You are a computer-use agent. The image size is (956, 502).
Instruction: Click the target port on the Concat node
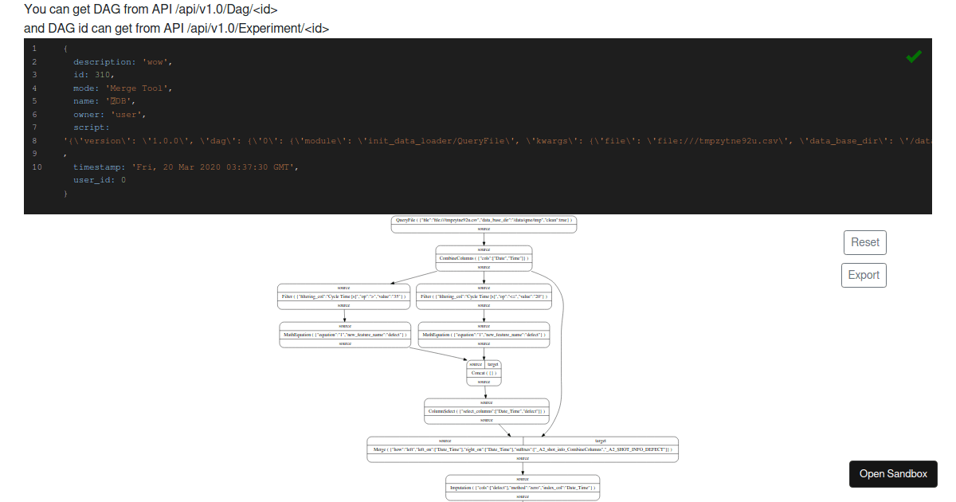pyautogui.click(x=492, y=363)
